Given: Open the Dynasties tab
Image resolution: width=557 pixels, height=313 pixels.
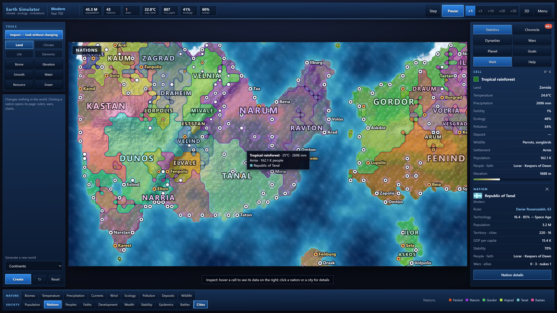Looking at the screenshot, I should (x=492, y=41).
